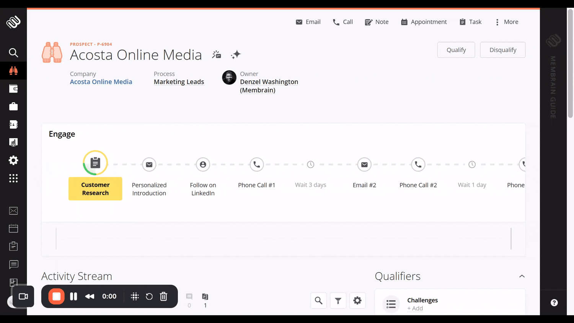Pause the screen recording
Screen dimensions: 574x323
coord(73,297)
